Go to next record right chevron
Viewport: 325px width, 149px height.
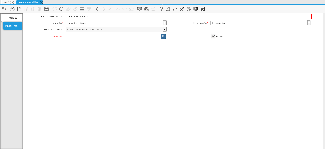pos(104,9)
